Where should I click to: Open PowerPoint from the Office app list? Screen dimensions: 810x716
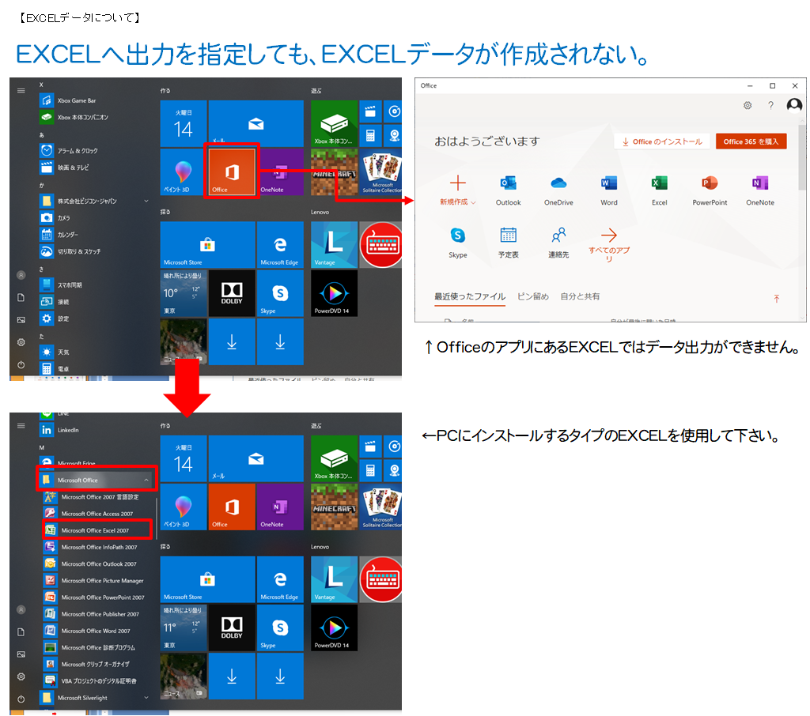click(710, 184)
